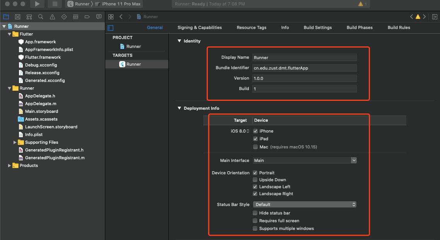Collapse the Identity section
The height and width of the screenshot is (240, 440).
tap(179, 41)
